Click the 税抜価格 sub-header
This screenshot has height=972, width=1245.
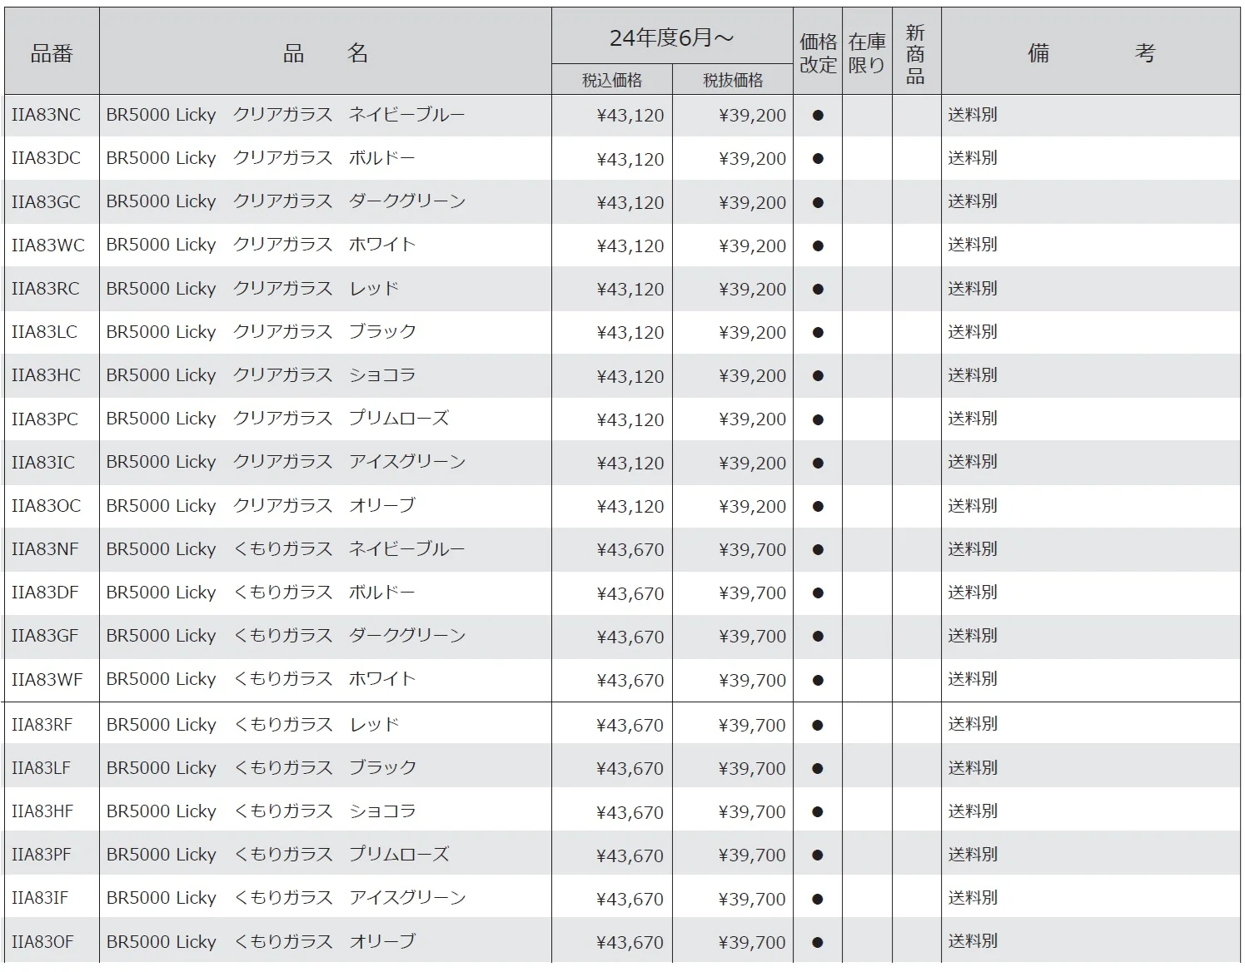point(733,80)
